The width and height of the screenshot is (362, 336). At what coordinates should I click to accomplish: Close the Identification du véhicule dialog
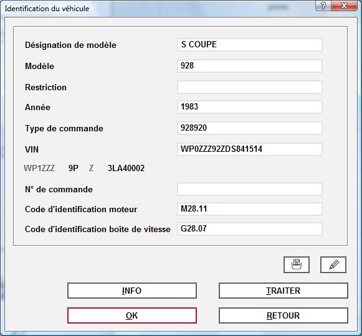pos(344,6)
